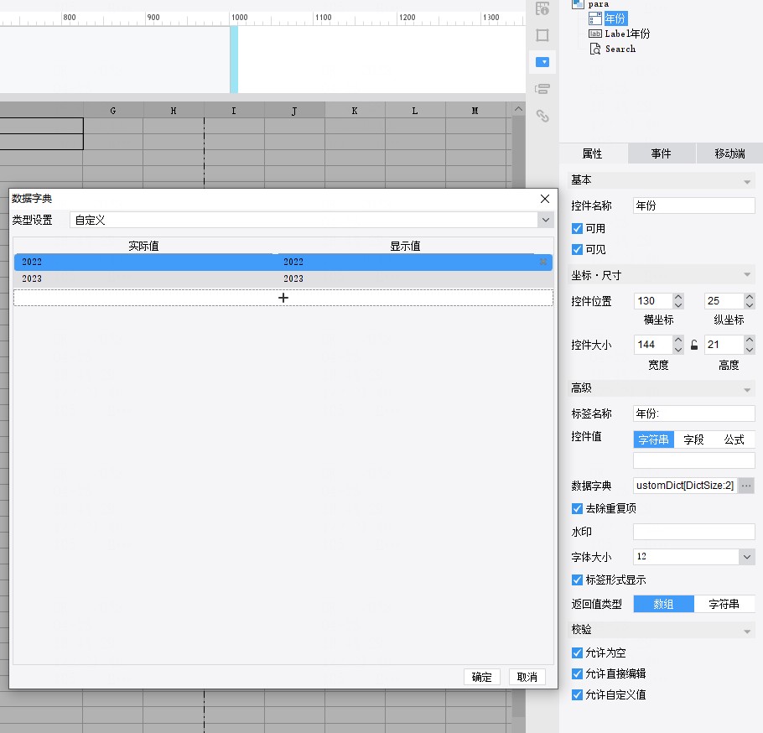Viewport: 763px width, 733px height.
Task: Select column header K in the spreadsheet
Action: [354, 111]
